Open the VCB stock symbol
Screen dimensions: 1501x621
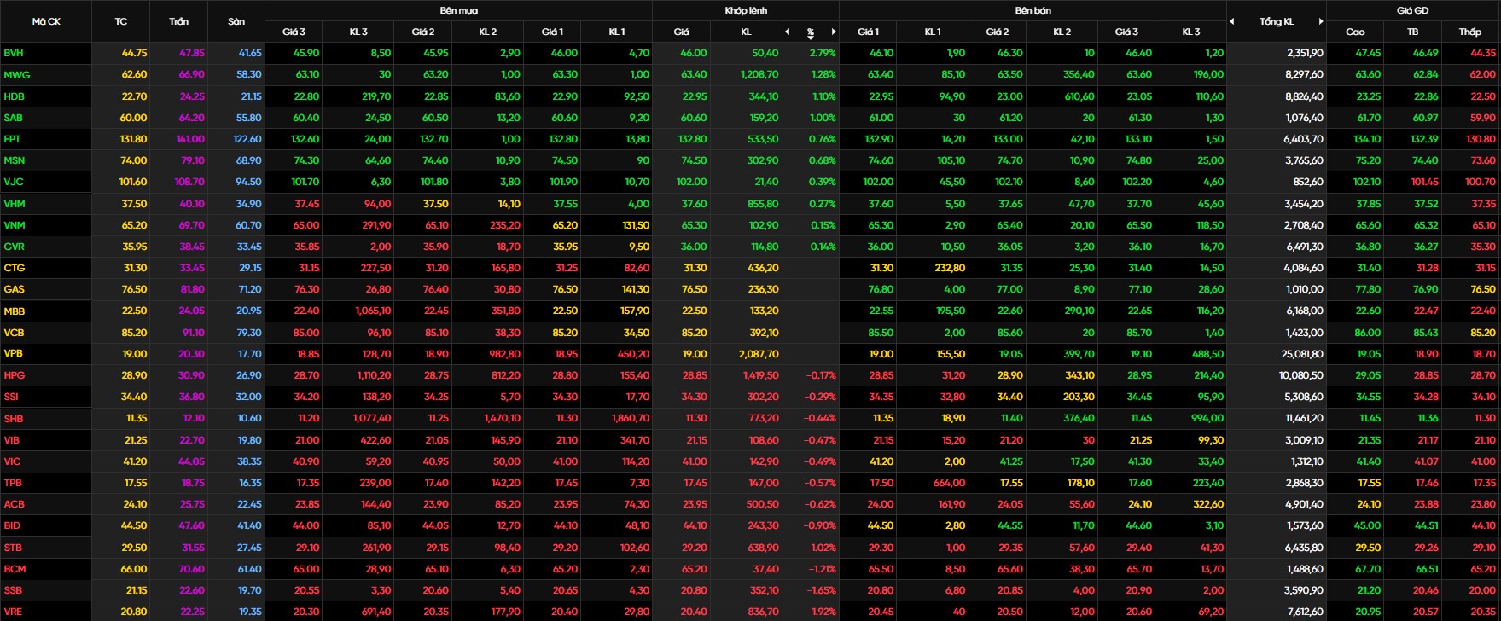(x=14, y=333)
